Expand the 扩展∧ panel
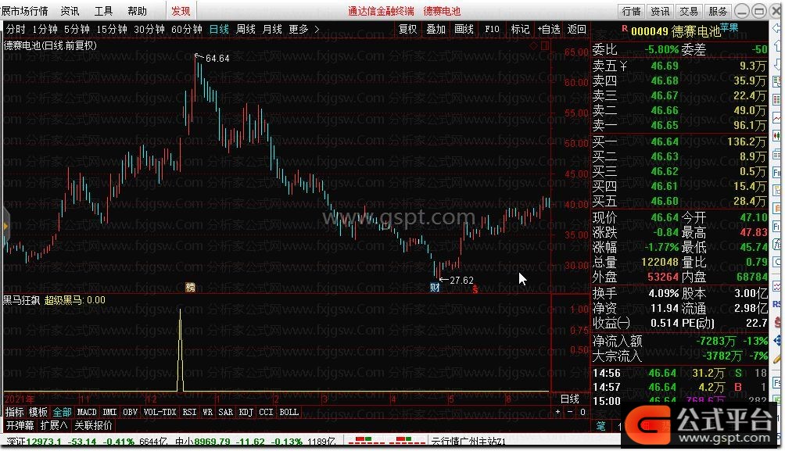 [x=54, y=425]
